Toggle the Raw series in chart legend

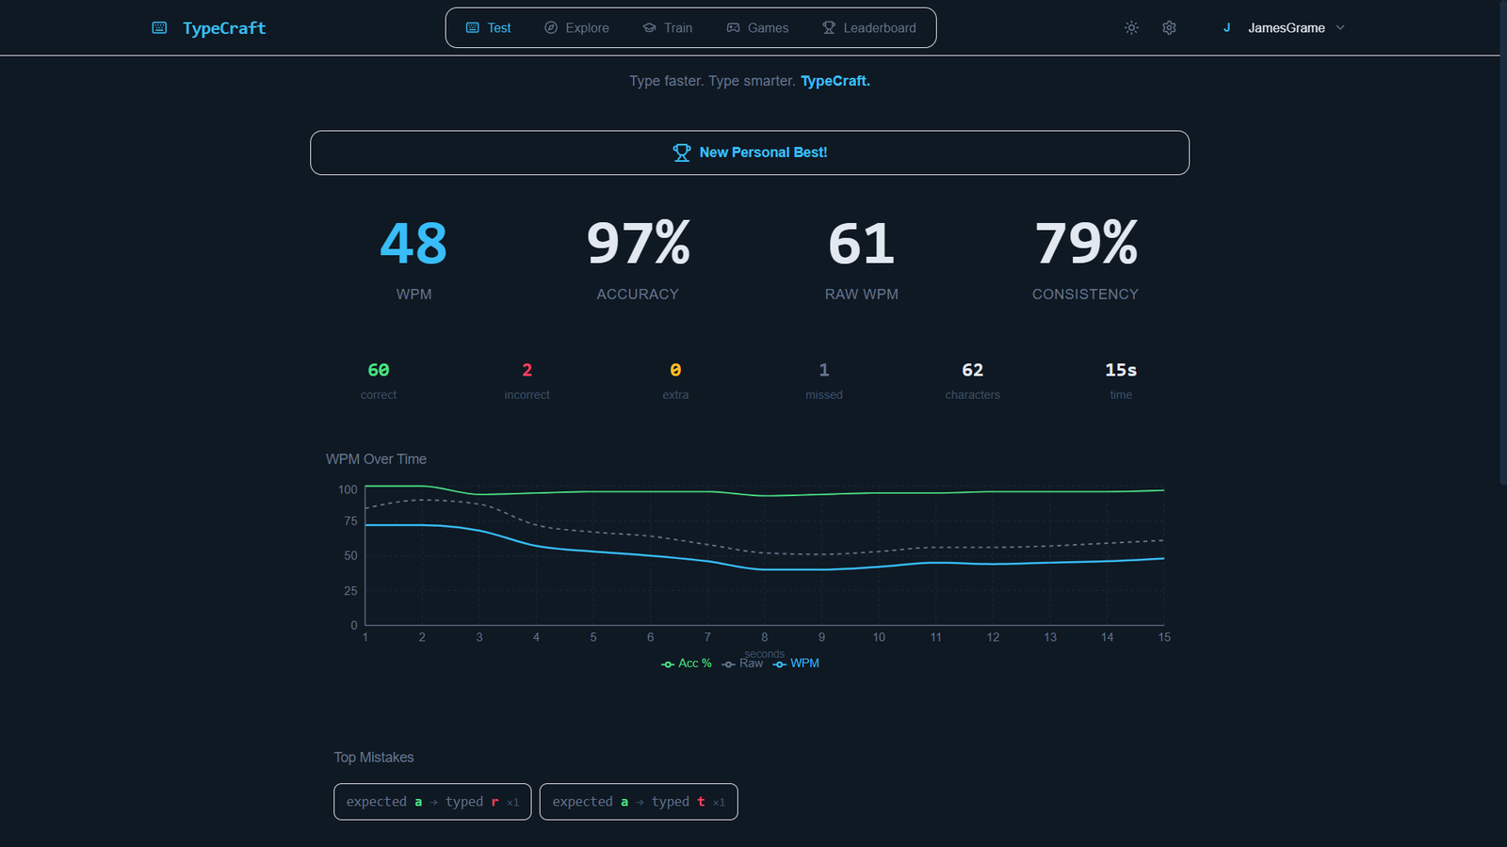743,663
